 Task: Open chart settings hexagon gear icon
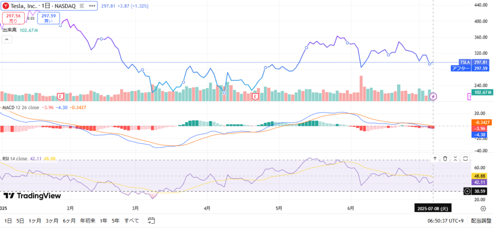[x=483, y=208]
